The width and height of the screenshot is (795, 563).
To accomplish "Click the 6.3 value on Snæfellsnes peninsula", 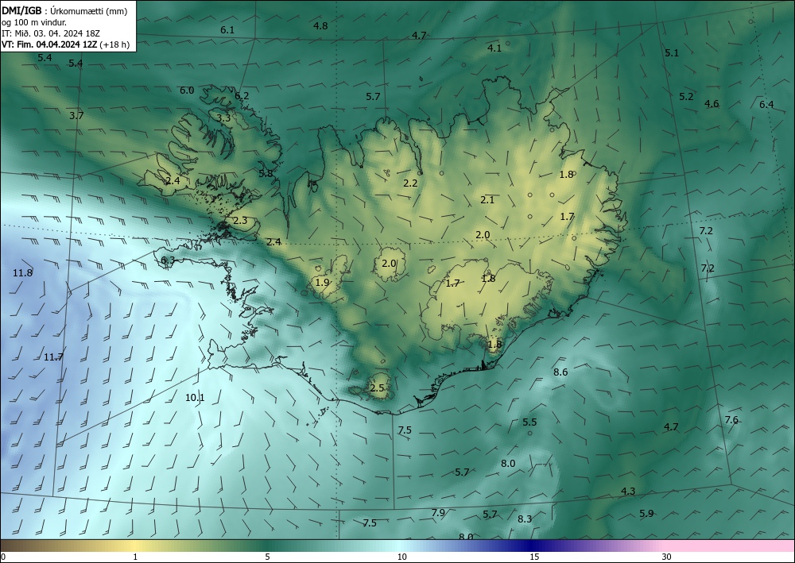I will pyautogui.click(x=168, y=260).
